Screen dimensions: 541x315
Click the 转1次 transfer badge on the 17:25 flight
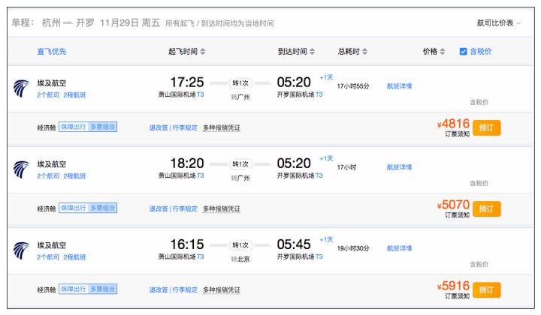(x=240, y=83)
